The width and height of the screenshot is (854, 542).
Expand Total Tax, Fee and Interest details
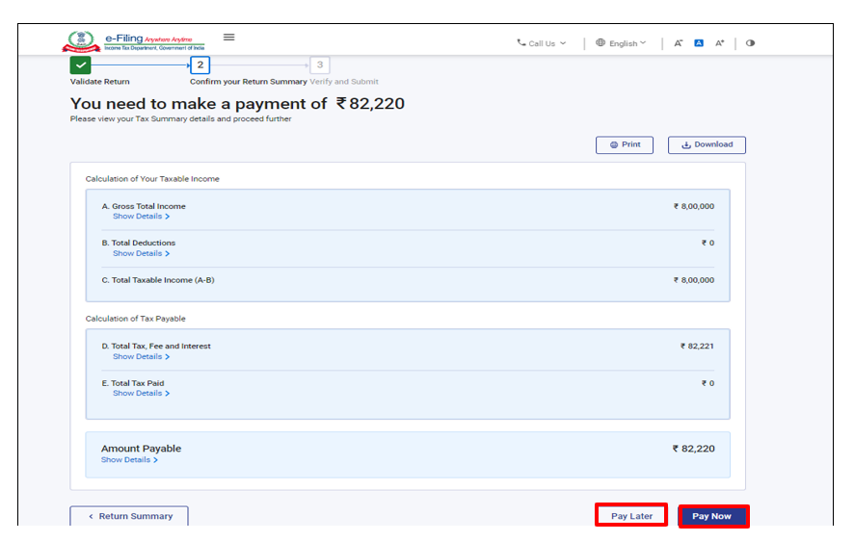141,357
